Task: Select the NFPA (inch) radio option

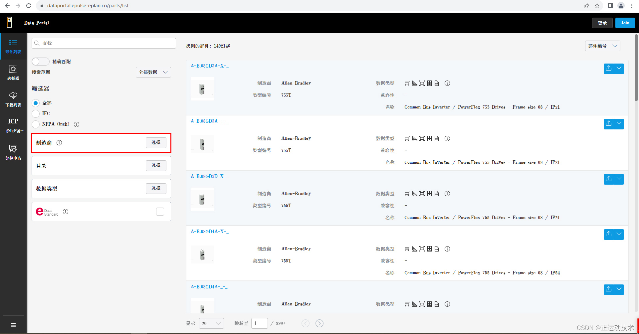Action: (36, 124)
